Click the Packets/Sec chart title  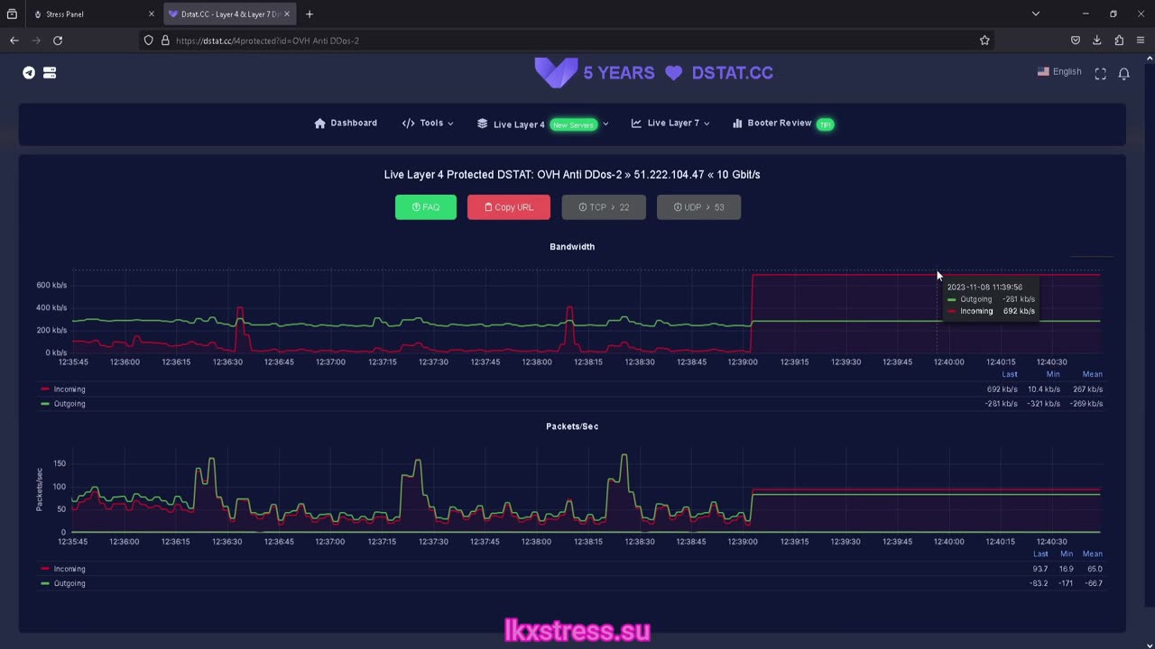[572, 426]
